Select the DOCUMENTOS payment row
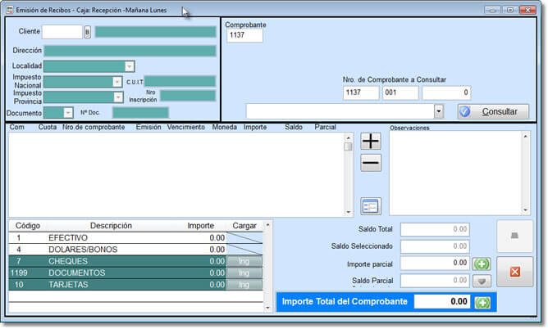 tap(135, 273)
